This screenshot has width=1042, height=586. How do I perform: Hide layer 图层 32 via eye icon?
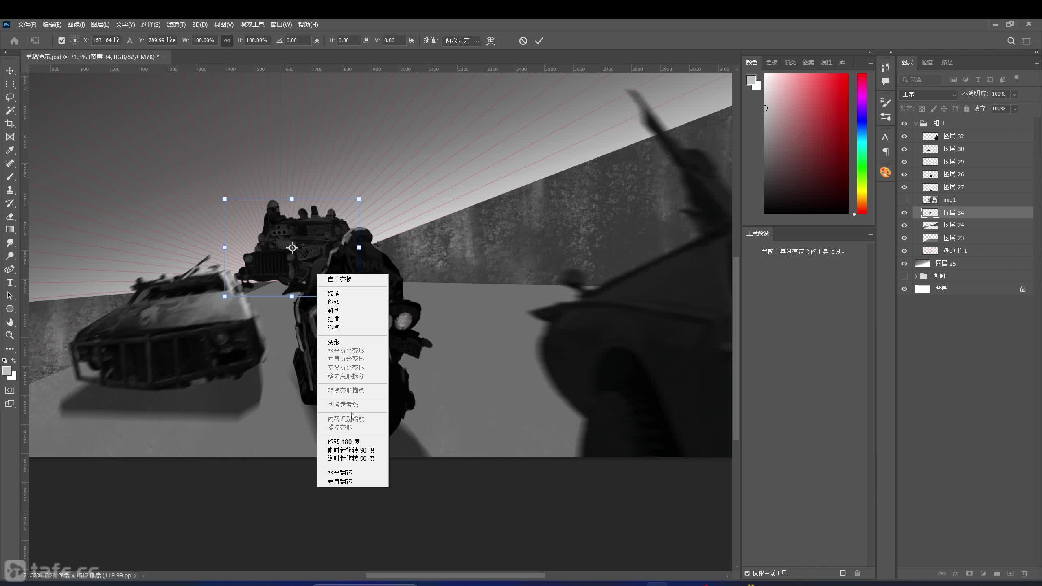(904, 136)
